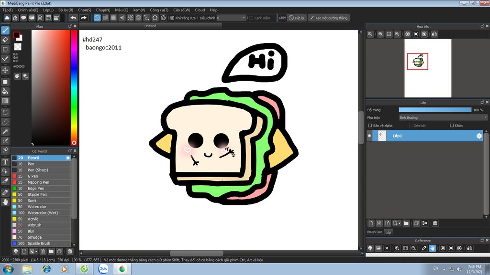This screenshot has width=490, height=275.
Task: Delete the selected layer with the trash icon
Action: 435,223
